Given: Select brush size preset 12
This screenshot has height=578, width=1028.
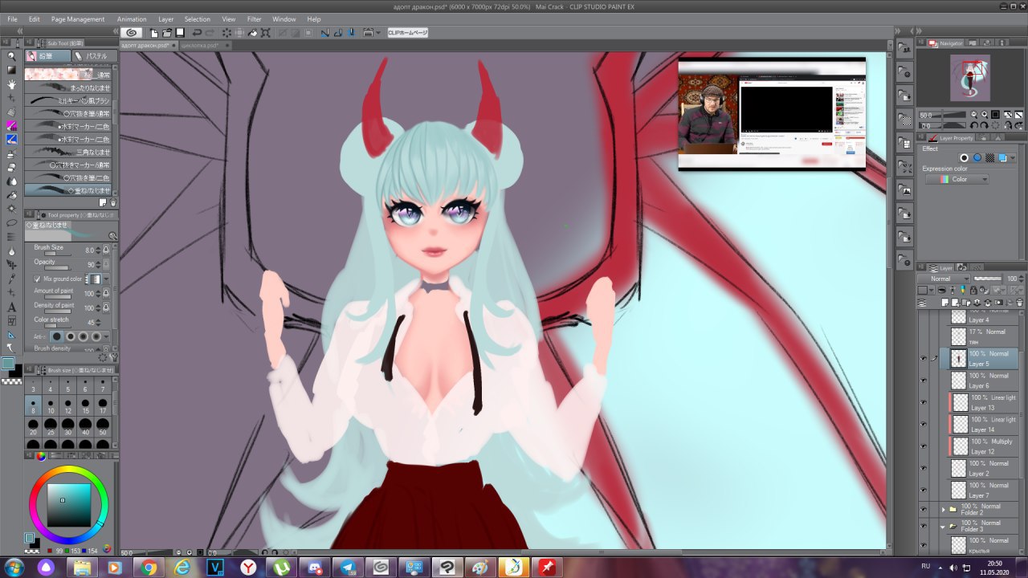Looking at the screenshot, I should tap(67, 405).
